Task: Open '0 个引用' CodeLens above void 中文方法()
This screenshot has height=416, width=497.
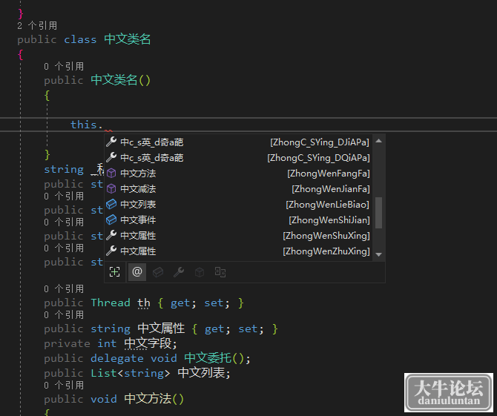Action: (64, 385)
